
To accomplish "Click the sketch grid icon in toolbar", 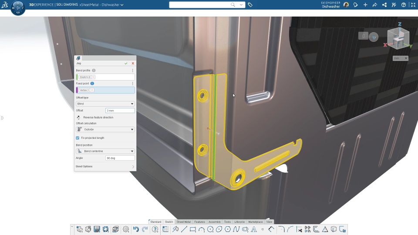I will click(x=165, y=229).
